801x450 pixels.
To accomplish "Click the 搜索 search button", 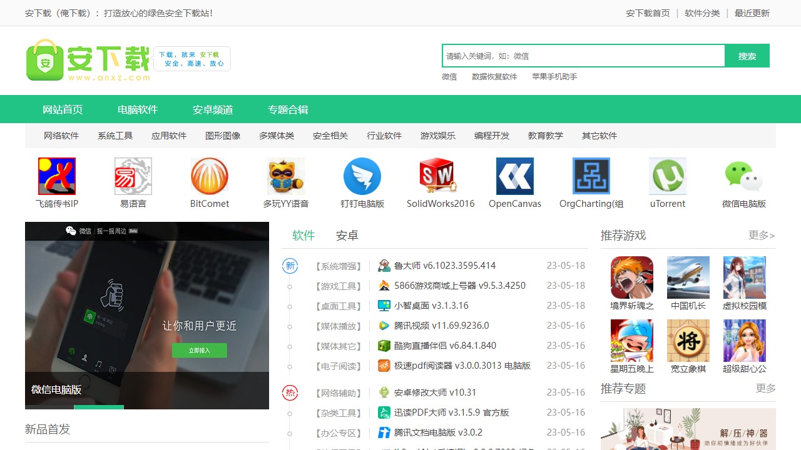I will coord(747,56).
